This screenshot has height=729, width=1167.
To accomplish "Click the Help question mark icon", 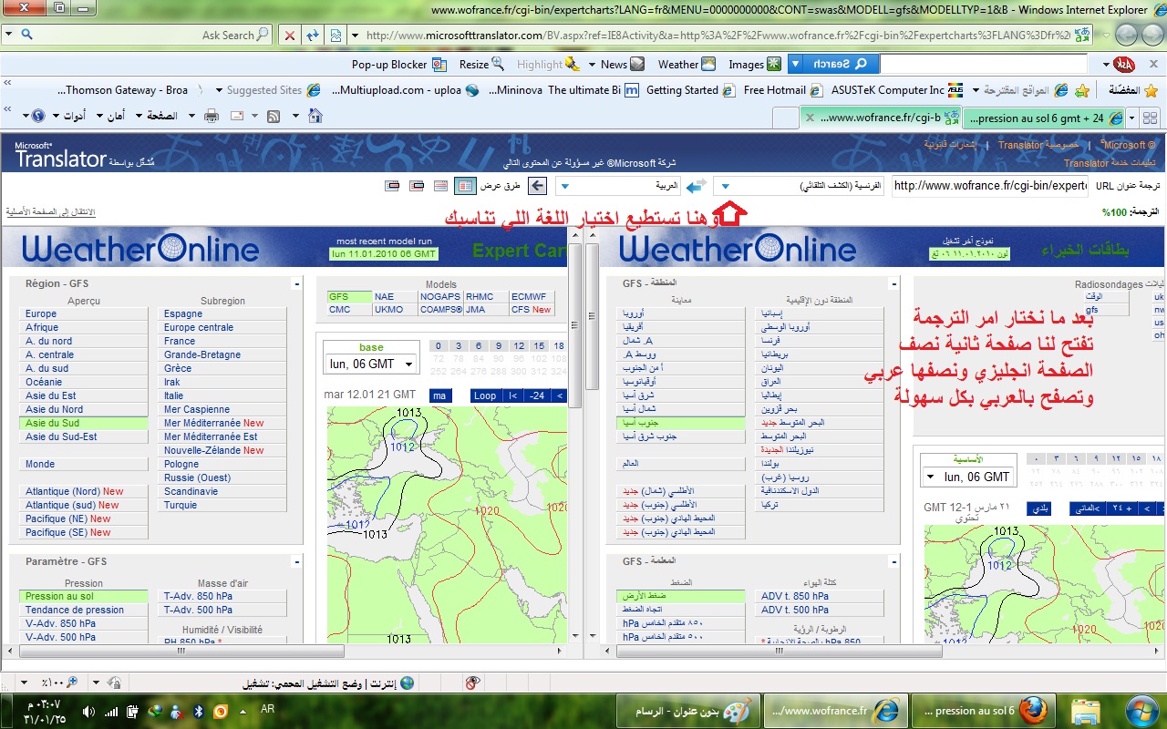I will click(x=38, y=116).
